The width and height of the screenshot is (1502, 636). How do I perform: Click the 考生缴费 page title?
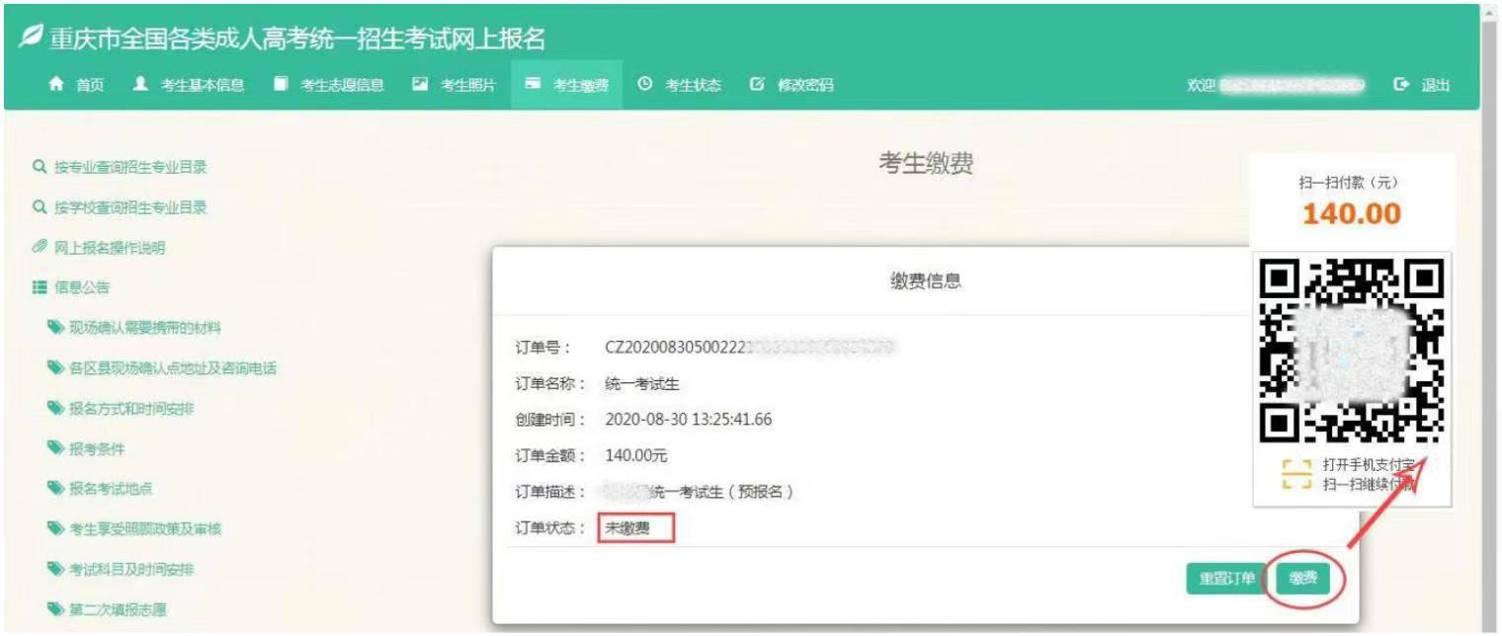[x=926, y=166]
